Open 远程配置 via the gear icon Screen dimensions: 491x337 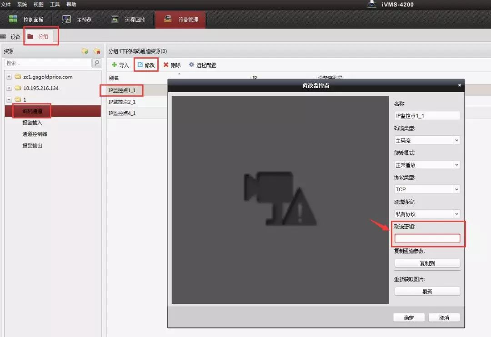191,65
